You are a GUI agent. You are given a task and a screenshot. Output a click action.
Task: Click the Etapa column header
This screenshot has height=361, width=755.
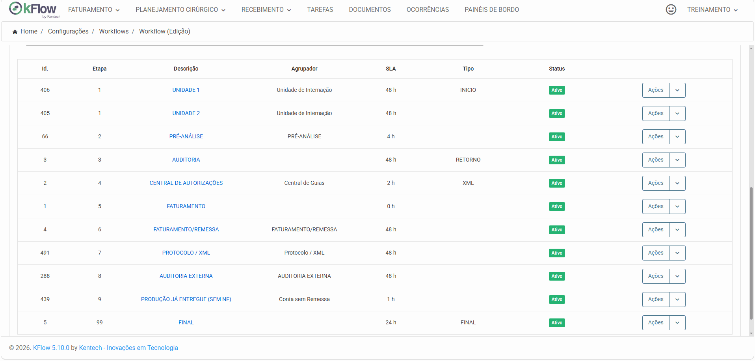[x=99, y=69]
